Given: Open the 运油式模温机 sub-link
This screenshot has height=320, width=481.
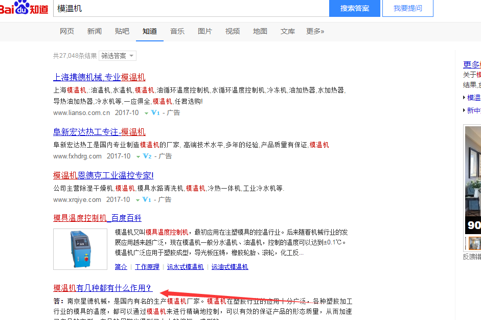Looking at the screenshot, I should [x=230, y=267].
